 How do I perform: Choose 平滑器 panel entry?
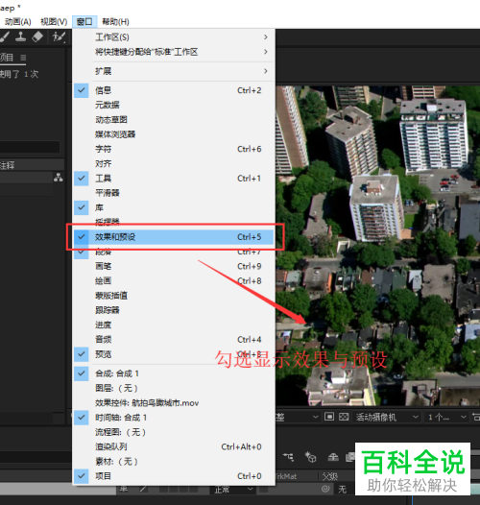(174, 193)
